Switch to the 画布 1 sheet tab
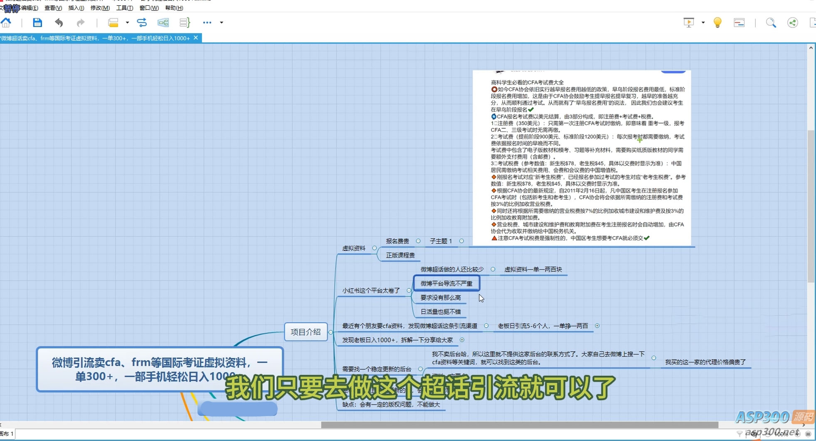816x441 pixels. (7, 434)
